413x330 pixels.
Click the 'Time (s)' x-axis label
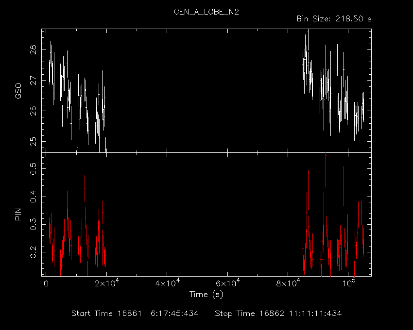[206, 294]
